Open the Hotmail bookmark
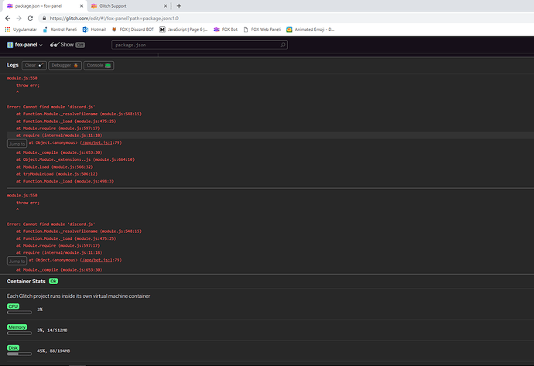This screenshot has height=366, width=534. tap(94, 29)
